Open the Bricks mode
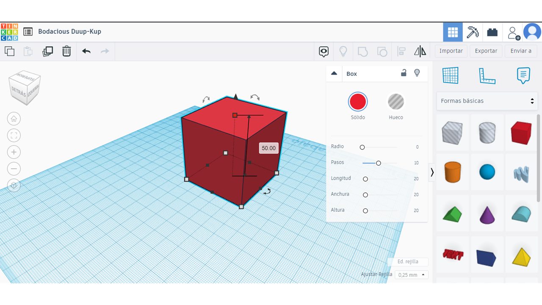Screen dimensions: 542x305 [492, 32]
